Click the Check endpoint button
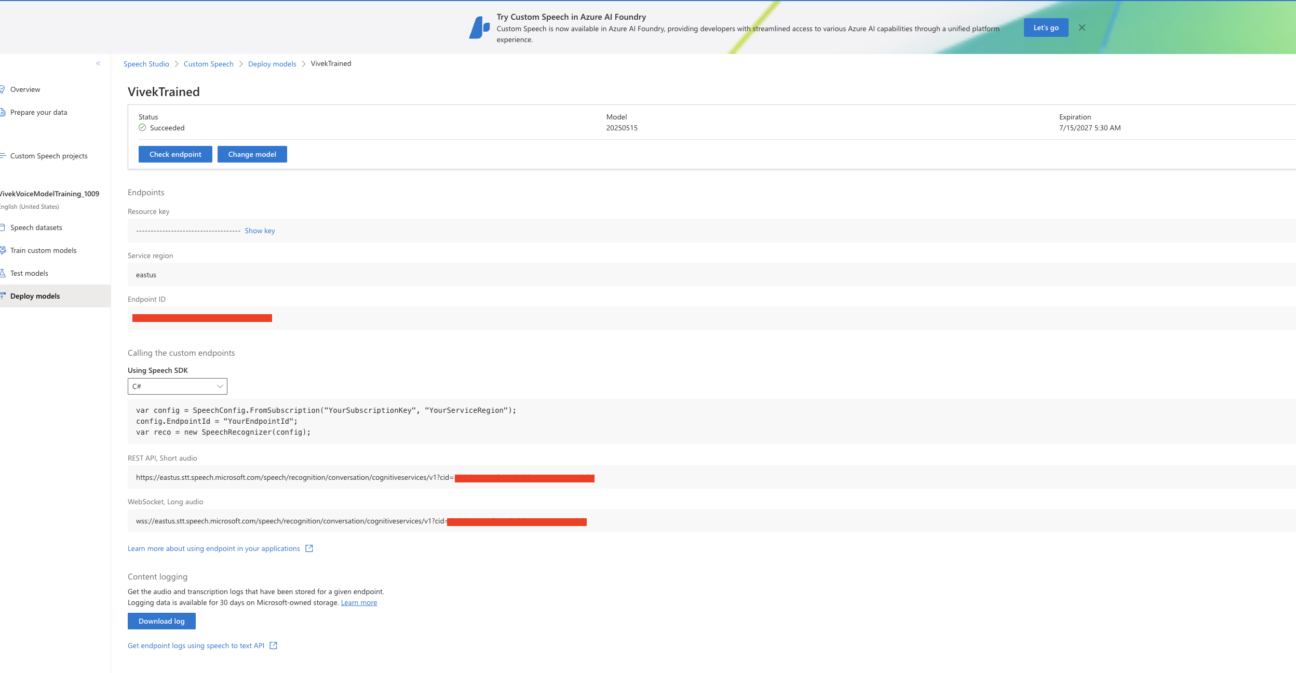The image size is (1296, 673). [176, 154]
